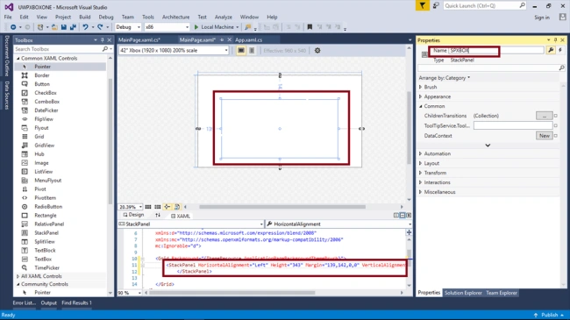570x320 pixels.
Task: Expand the Brush property category
Action: click(421, 87)
